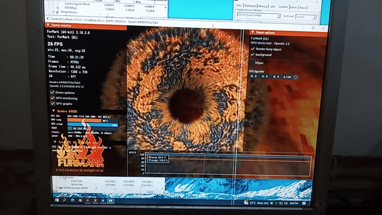Select the Read Rate row
382x215 pixels.
76,181
